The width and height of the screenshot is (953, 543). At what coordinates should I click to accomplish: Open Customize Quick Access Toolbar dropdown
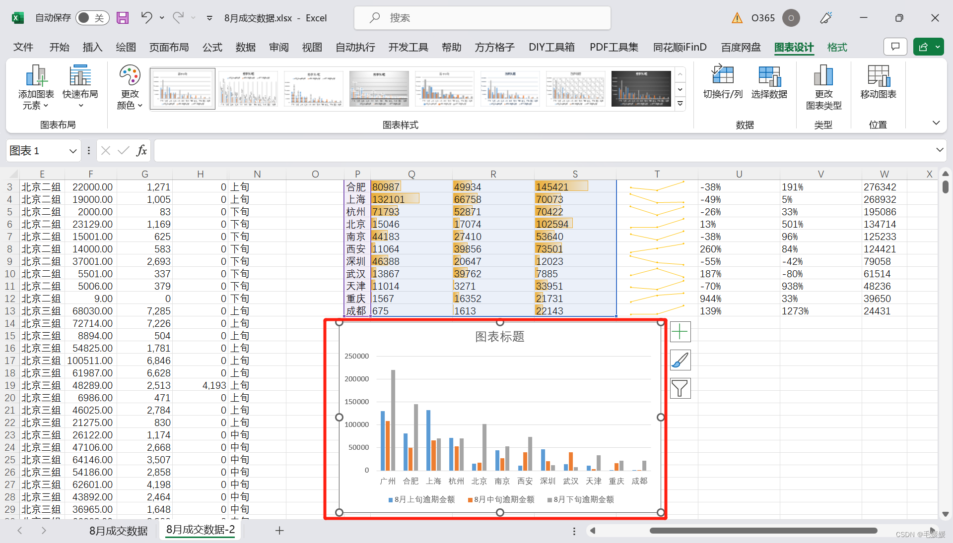209,18
